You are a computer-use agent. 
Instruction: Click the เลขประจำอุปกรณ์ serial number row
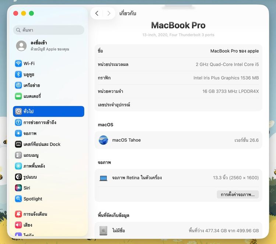click(178, 105)
